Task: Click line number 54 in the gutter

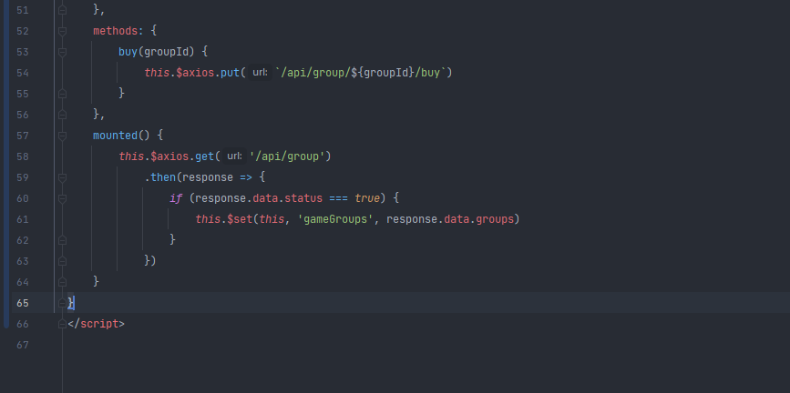Action: tap(23, 73)
